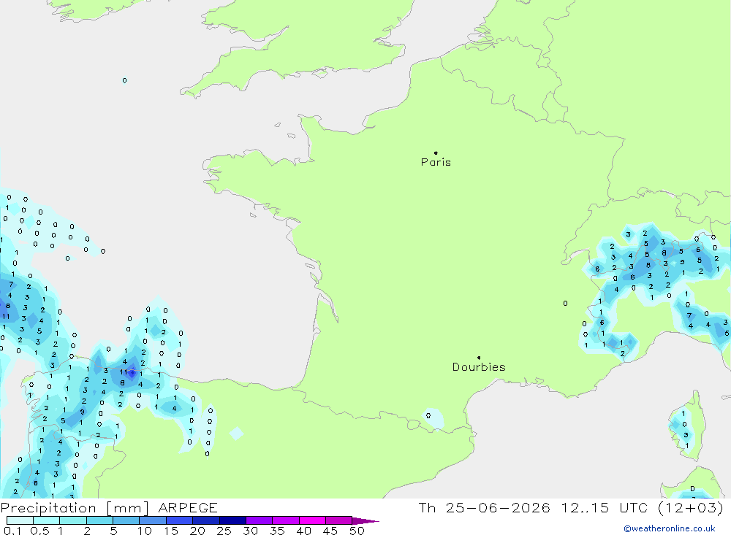
Task: Select the Dourbies place label
Action: pyautogui.click(x=479, y=367)
